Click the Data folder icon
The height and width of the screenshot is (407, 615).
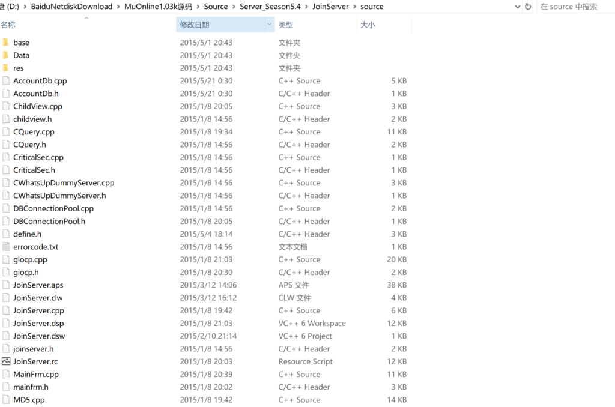tap(6, 55)
